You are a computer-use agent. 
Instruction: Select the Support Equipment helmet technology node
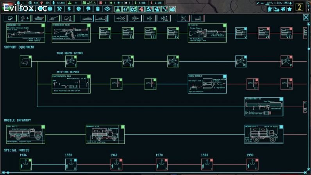(25, 61)
